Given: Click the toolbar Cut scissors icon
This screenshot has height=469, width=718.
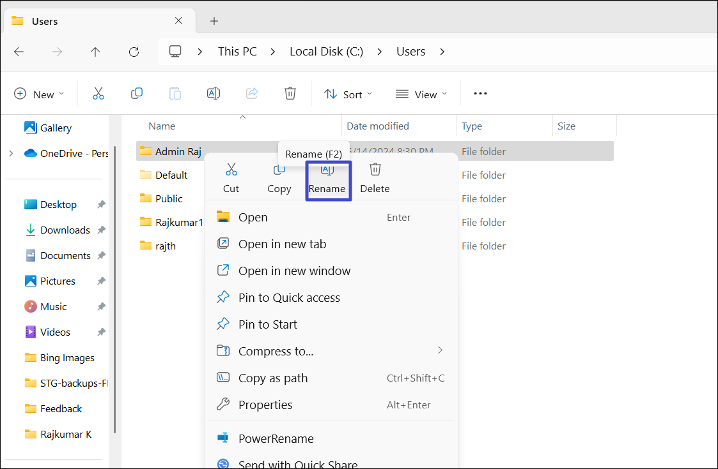Looking at the screenshot, I should 98,94.
